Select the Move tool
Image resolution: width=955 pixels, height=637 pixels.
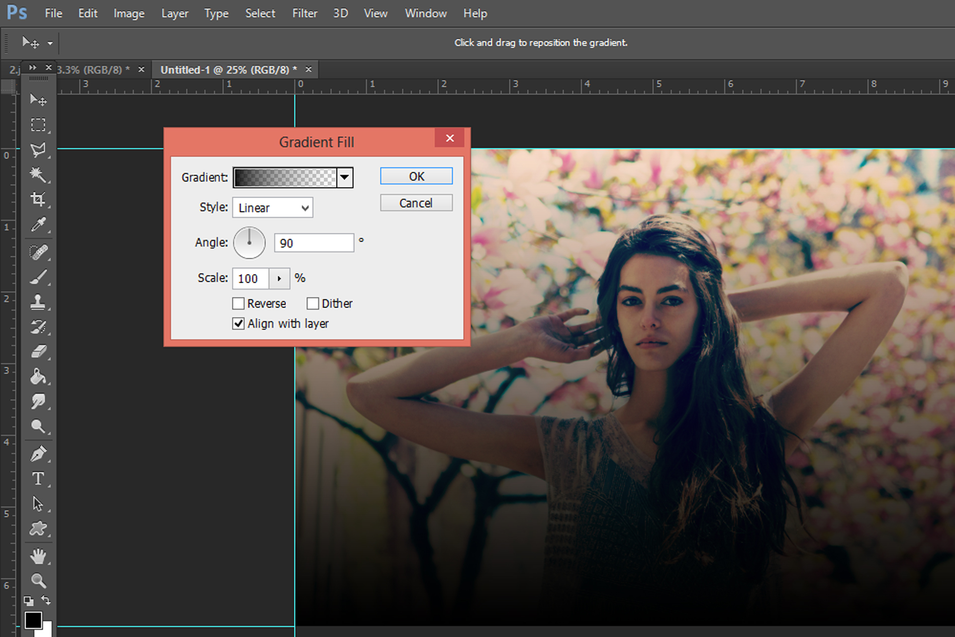coord(38,100)
